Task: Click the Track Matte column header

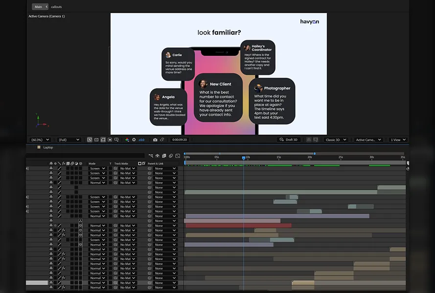Action: [x=121, y=163]
